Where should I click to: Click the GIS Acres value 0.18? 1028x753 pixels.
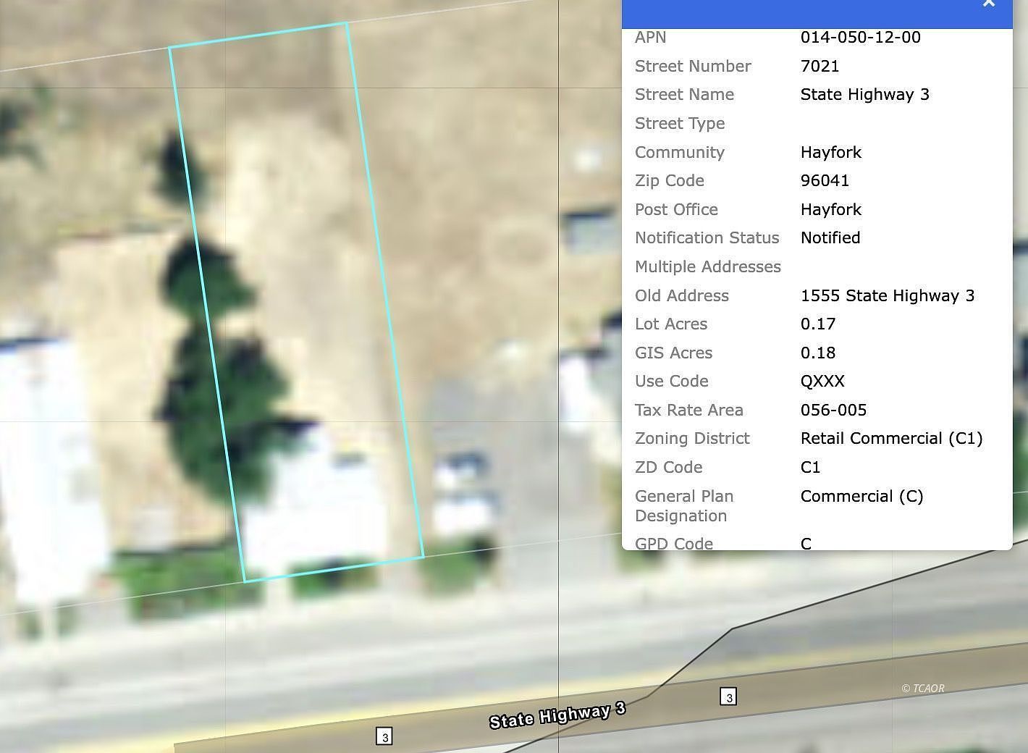pyautogui.click(x=817, y=353)
